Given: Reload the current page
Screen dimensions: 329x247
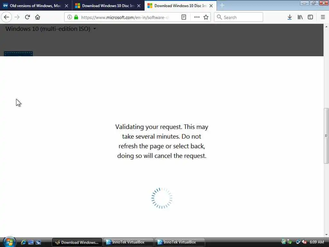Looking at the screenshot, I should click(27, 17).
